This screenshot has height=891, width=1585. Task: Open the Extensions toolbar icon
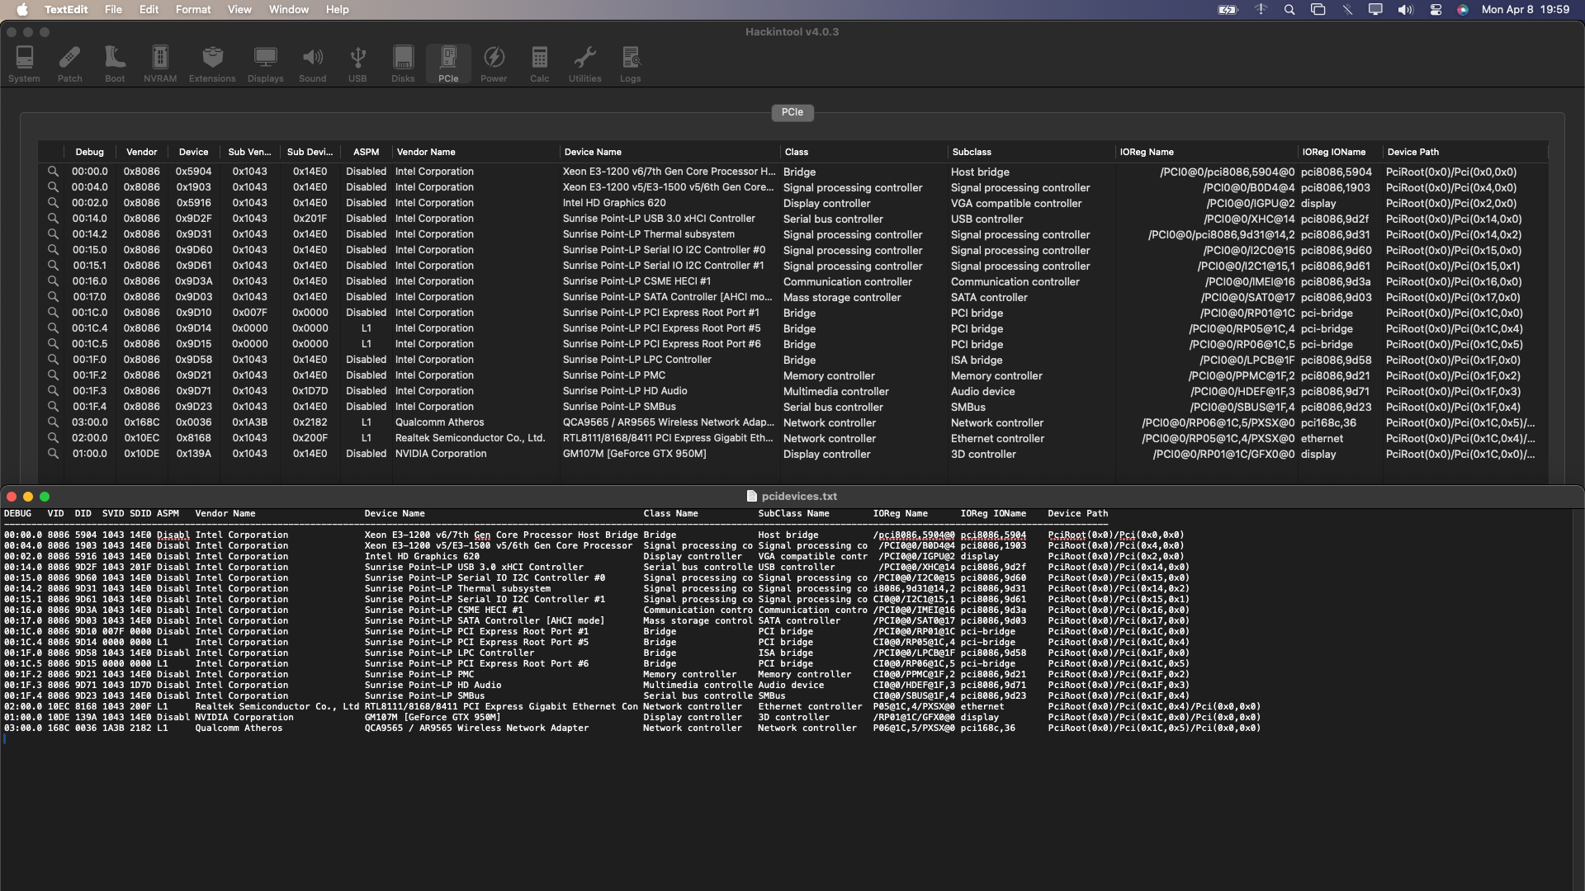[x=212, y=64]
